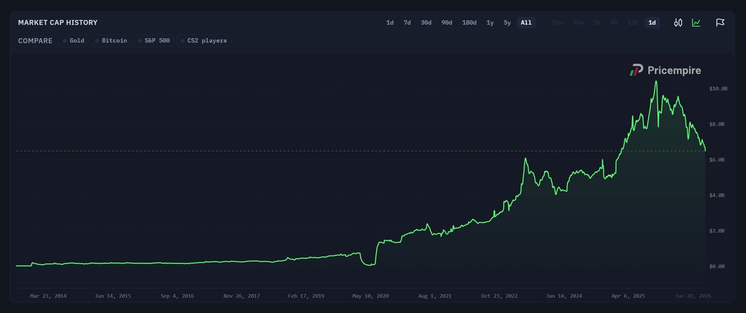Select the highlighted 1d interval after 12h
The width and height of the screenshot is (746, 313).
652,23
